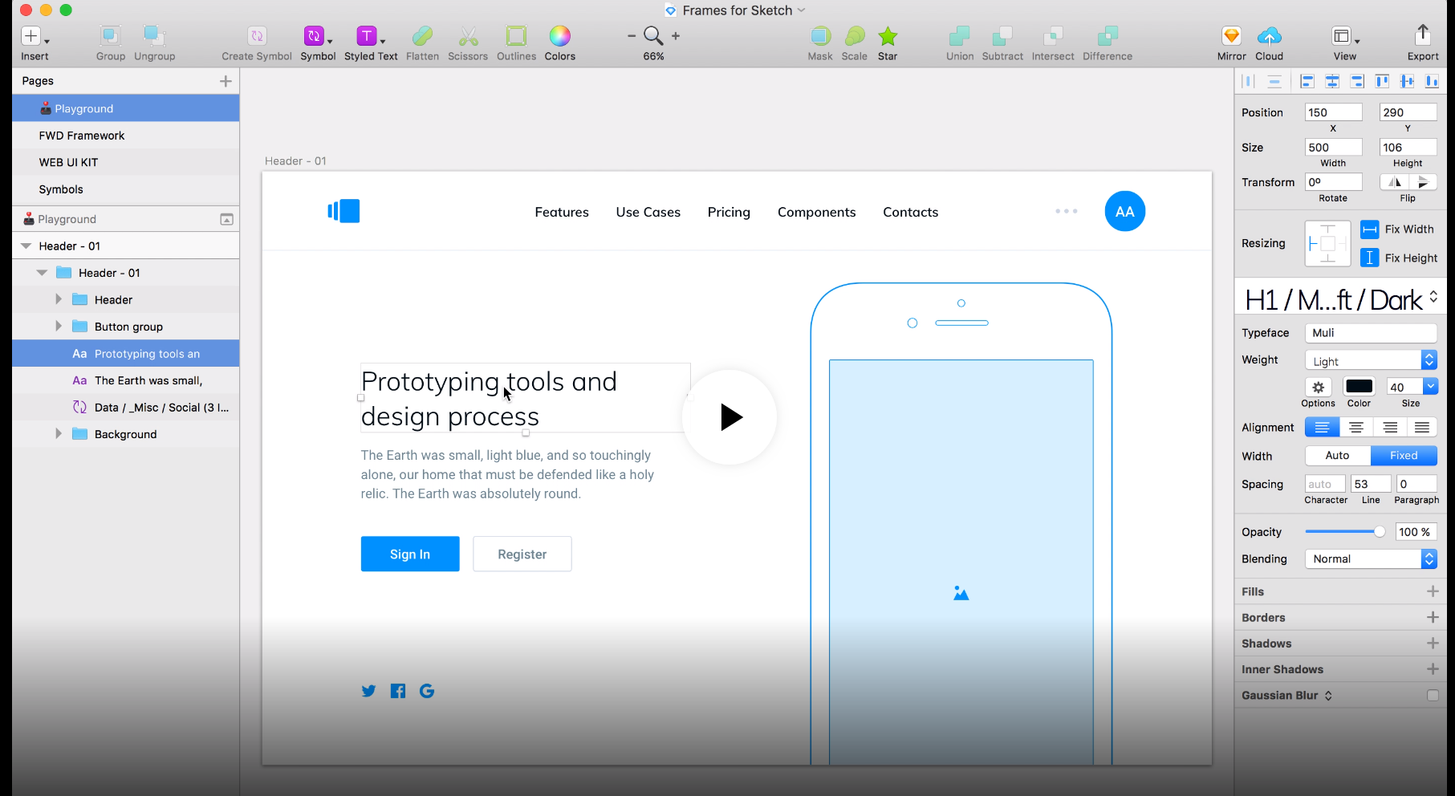
Task: Add a new Fill
Action: pos(1433,591)
